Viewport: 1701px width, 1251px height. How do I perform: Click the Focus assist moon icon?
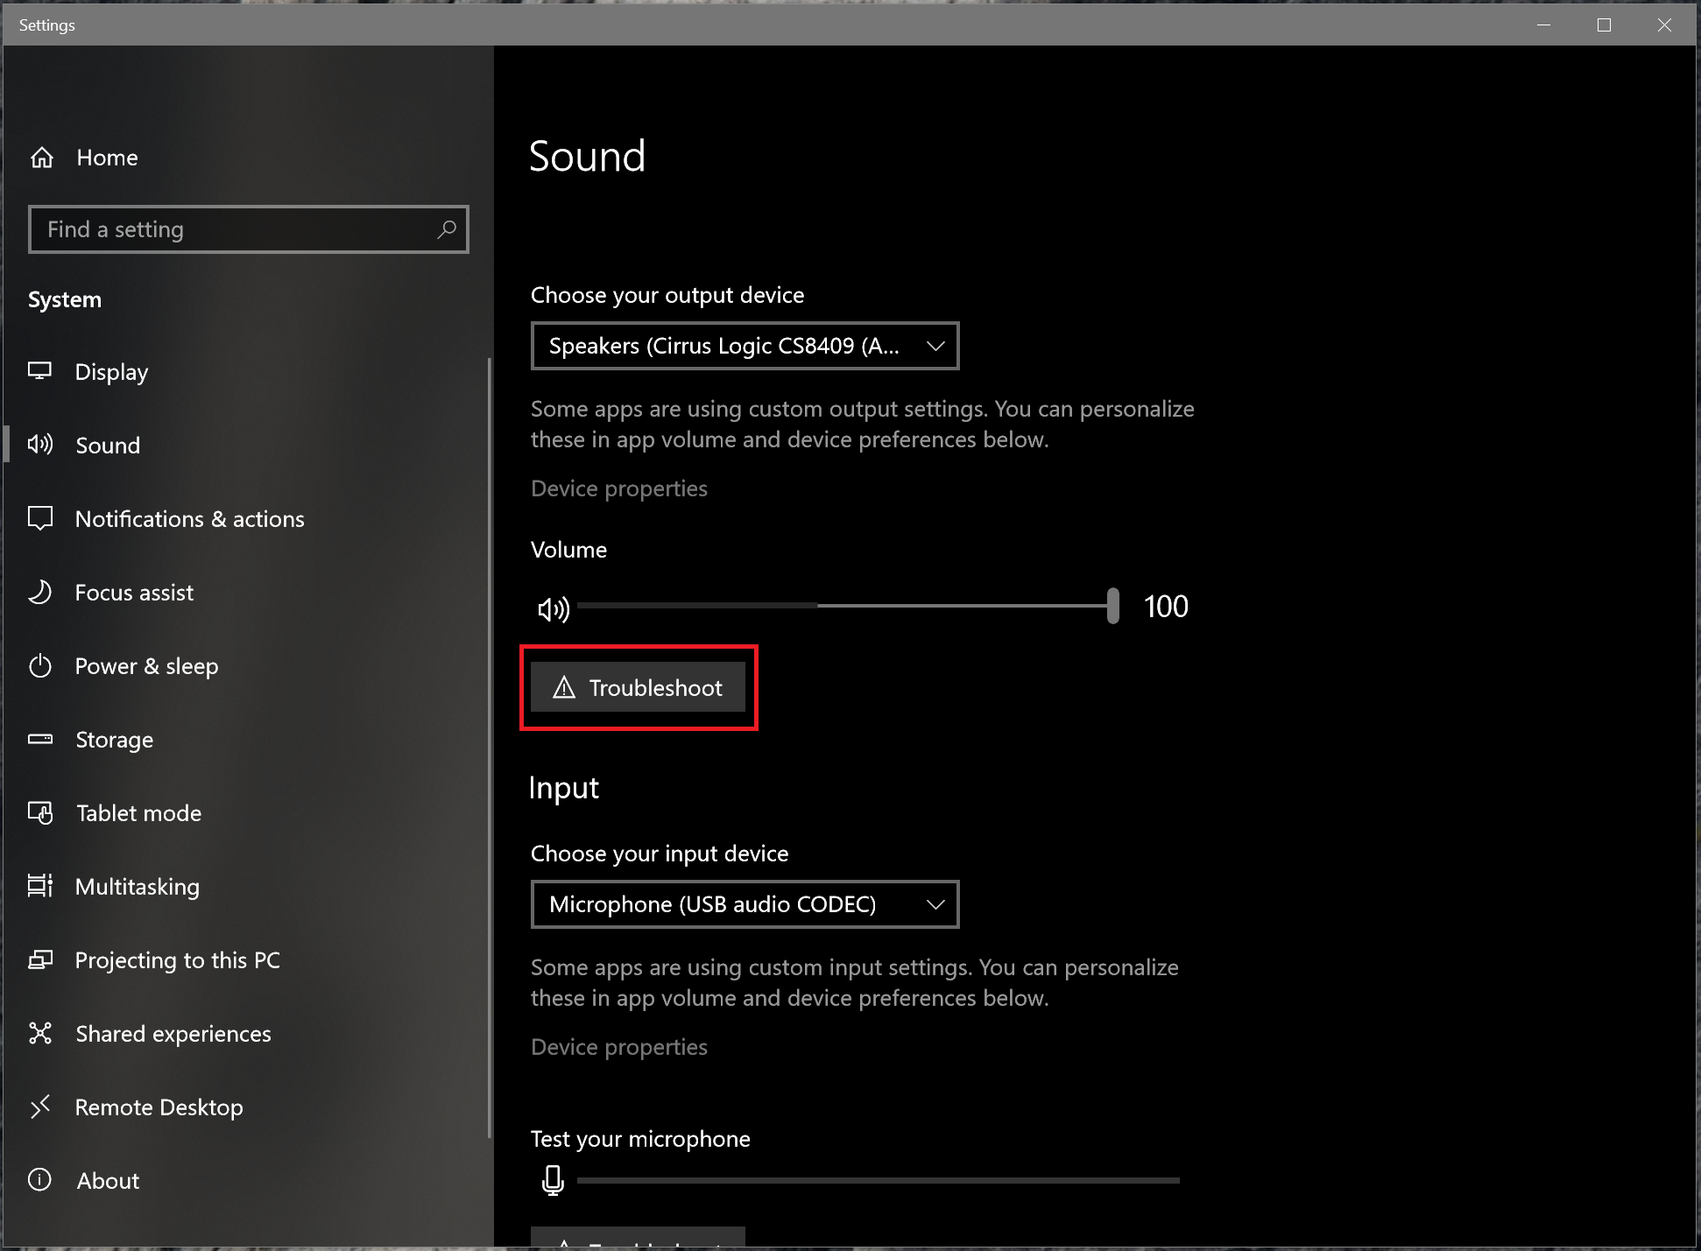point(40,593)
